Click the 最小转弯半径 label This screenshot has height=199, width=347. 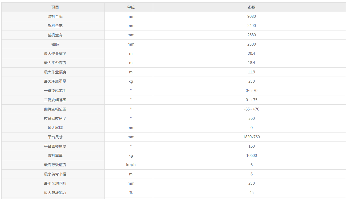tap(55, 174)
